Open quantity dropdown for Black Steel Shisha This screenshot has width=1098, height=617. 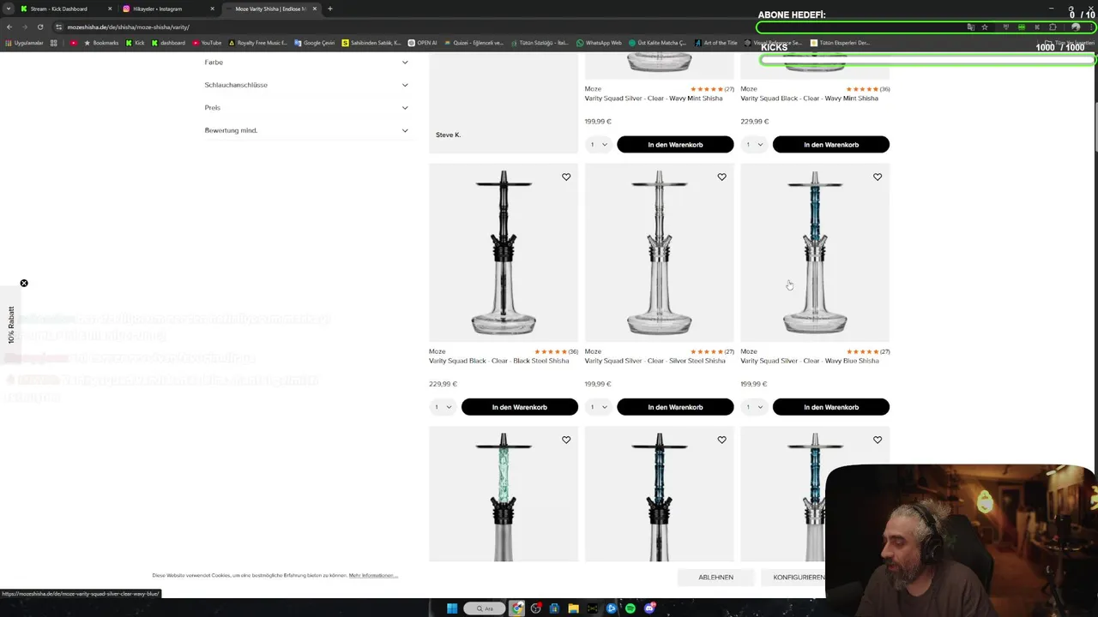click(x=443, y=407)
